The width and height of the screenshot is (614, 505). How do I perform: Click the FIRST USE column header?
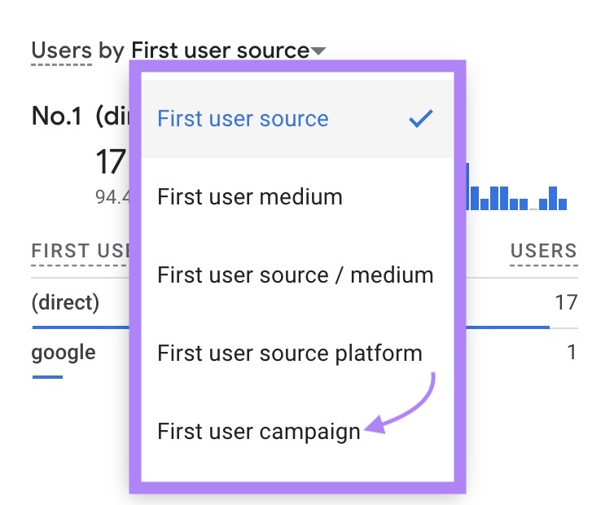point(80,251)
